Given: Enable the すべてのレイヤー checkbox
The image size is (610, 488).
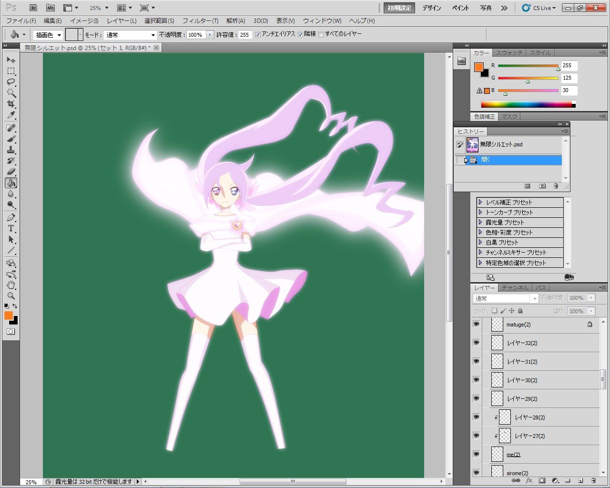Looking at the screenshot, I should [x=321, y=34].
